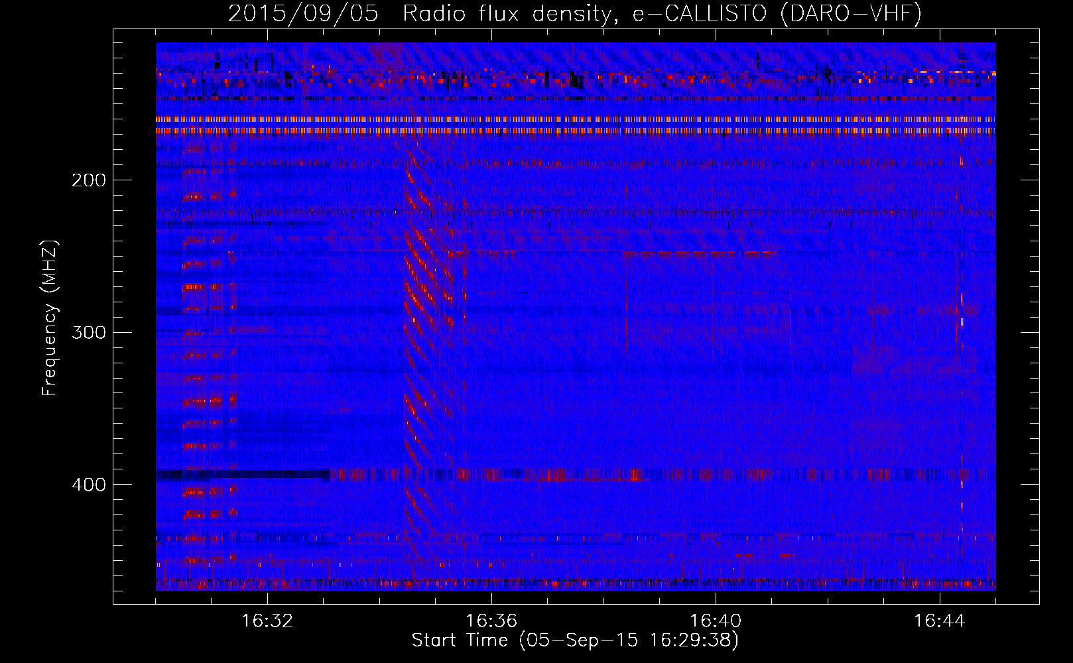Select the 200 frequency tick label
This screenshot has height=663, width=1073.
(89, 180)
